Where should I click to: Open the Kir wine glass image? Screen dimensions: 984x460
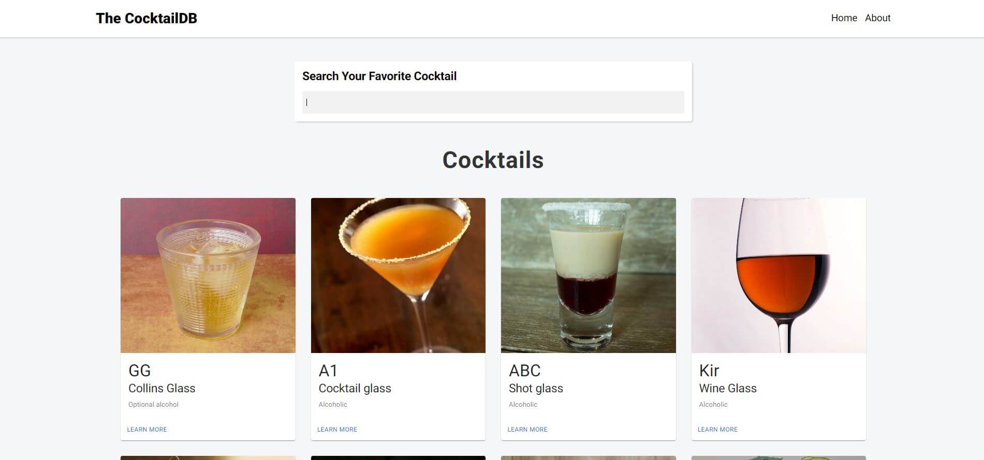(779, 275)
